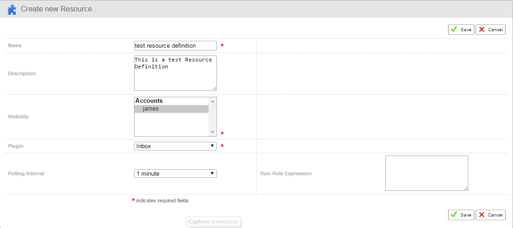
Task: Click the Create new Resource title text
Action: pos(59,9)
